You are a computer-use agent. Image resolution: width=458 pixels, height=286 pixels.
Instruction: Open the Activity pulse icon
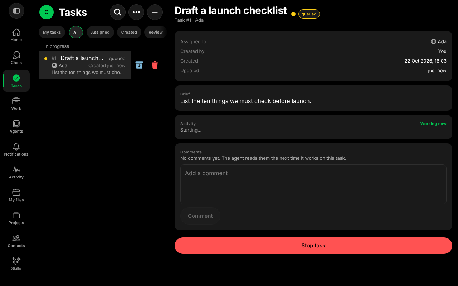pos(16,172)
